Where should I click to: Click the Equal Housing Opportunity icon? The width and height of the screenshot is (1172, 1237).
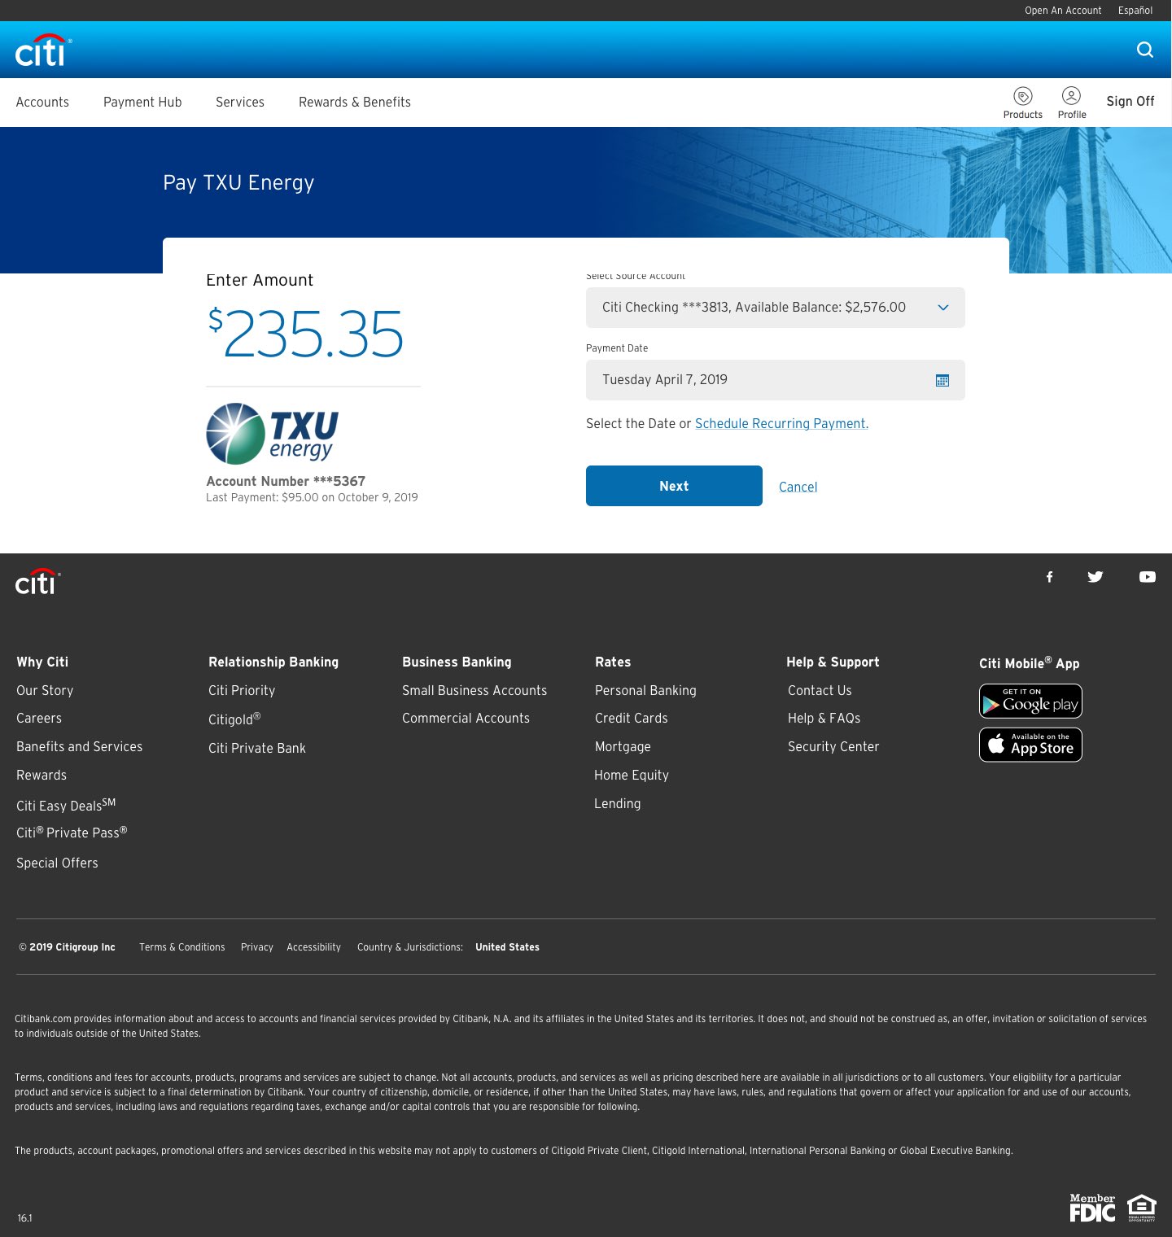coord(1142,1208)
